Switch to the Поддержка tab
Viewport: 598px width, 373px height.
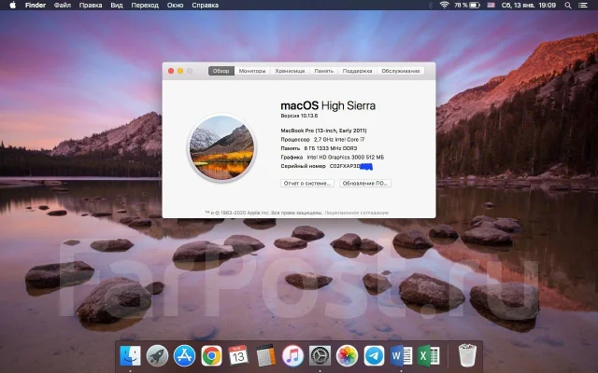pos(357,71)
